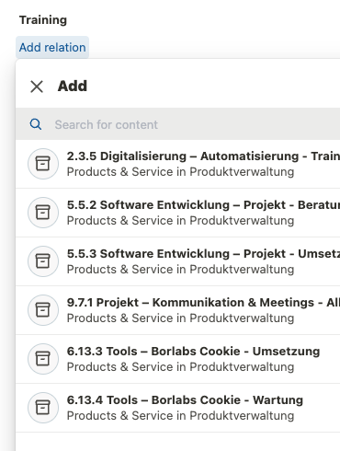This screenshot has width=340, height=451.
Task: Click the search magnifier icon
Action: tap(36, 124)
